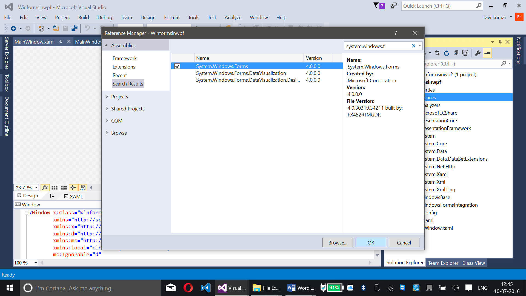526x296 pixels.
Task: Open Opera browser from the taskbar
Action: 188,288
